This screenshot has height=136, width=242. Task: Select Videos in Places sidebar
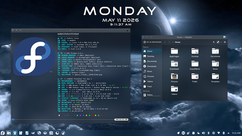[x=152, y=81]
